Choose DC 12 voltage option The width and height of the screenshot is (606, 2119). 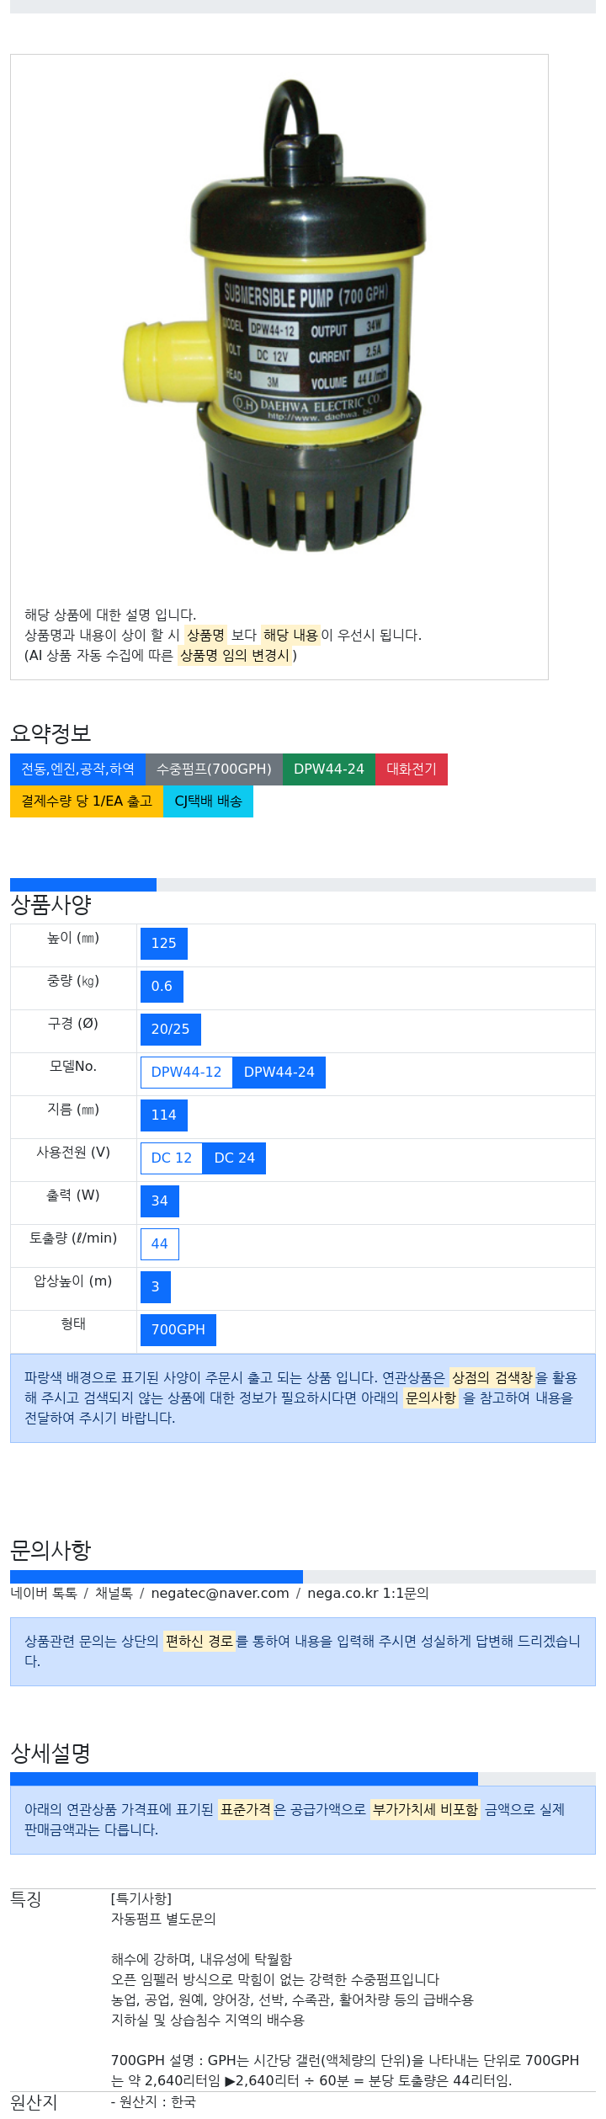[171, 1158]
